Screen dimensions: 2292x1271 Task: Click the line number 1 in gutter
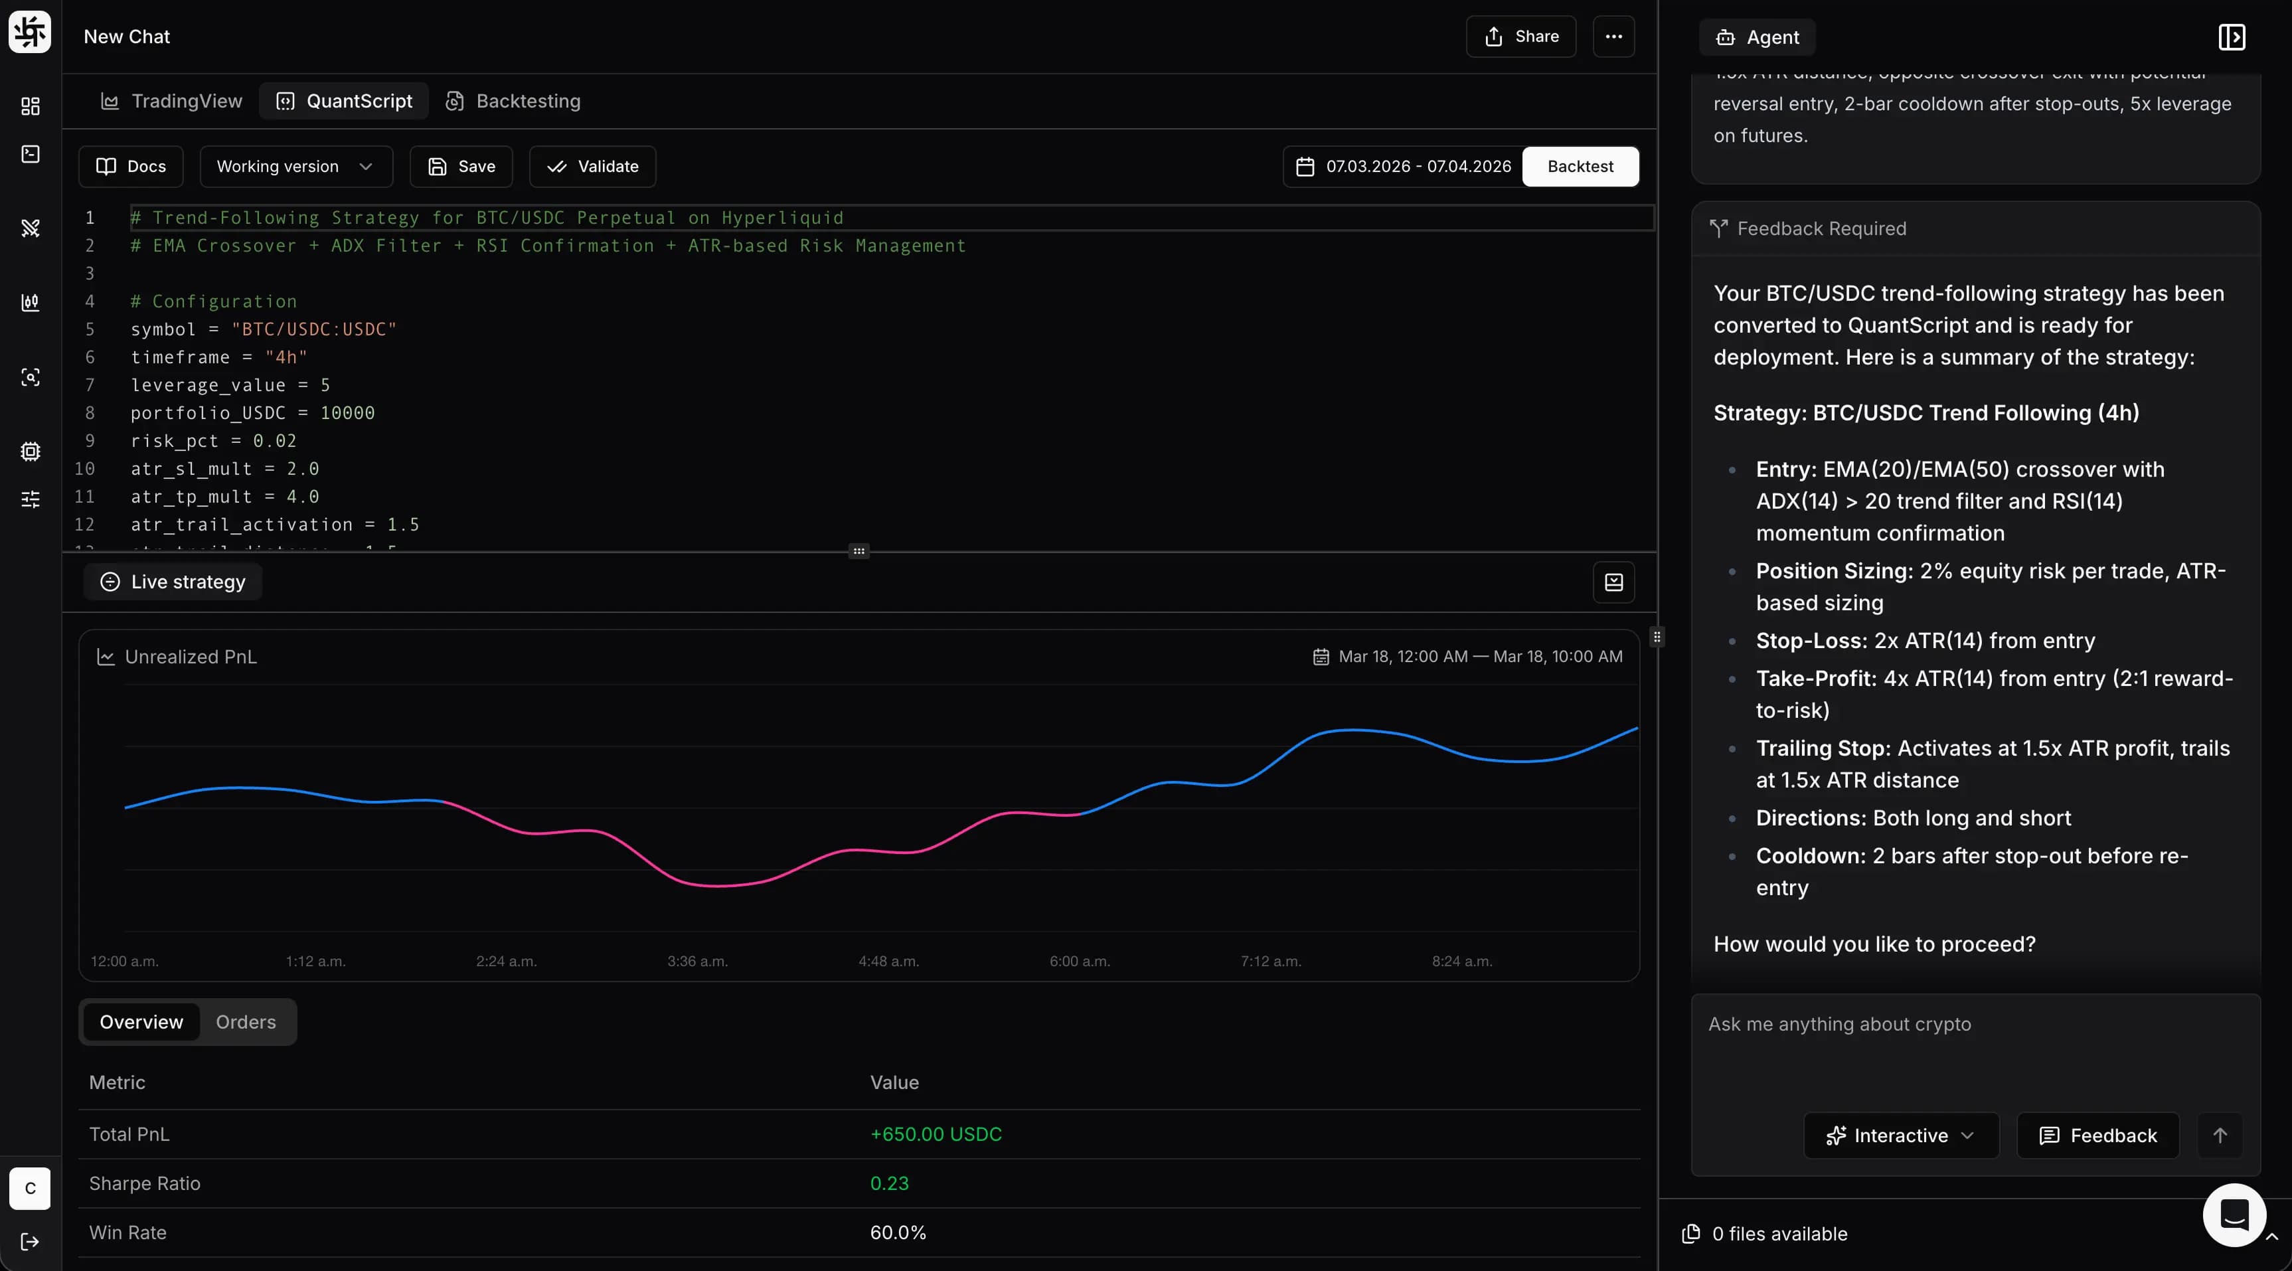coord(89,218)
